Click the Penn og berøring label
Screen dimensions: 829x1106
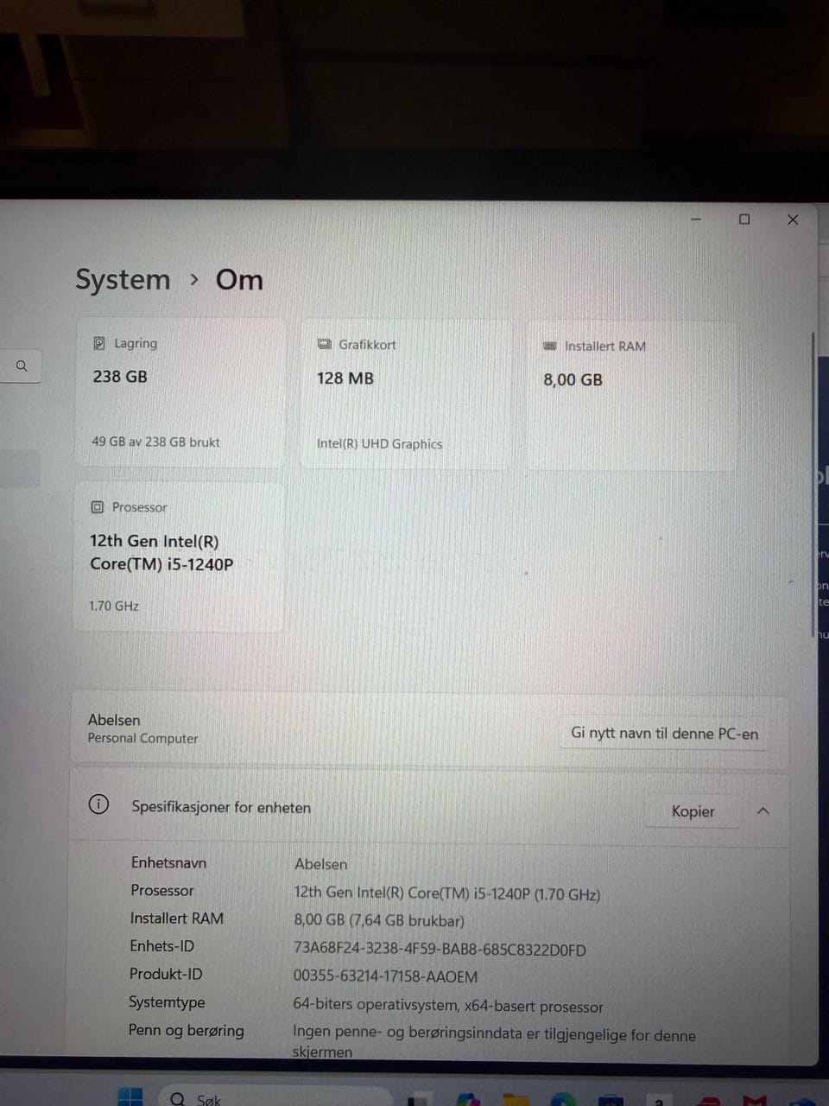pyautogui.click(x=187, y=1030)
